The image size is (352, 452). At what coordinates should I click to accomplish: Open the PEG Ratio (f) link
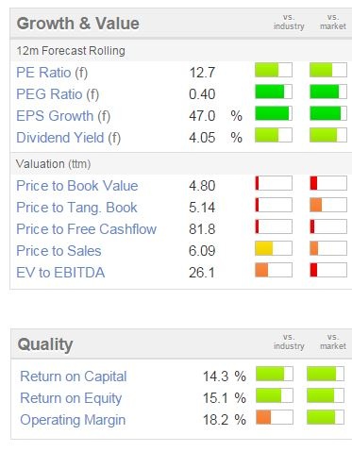(x=58, y=94)
